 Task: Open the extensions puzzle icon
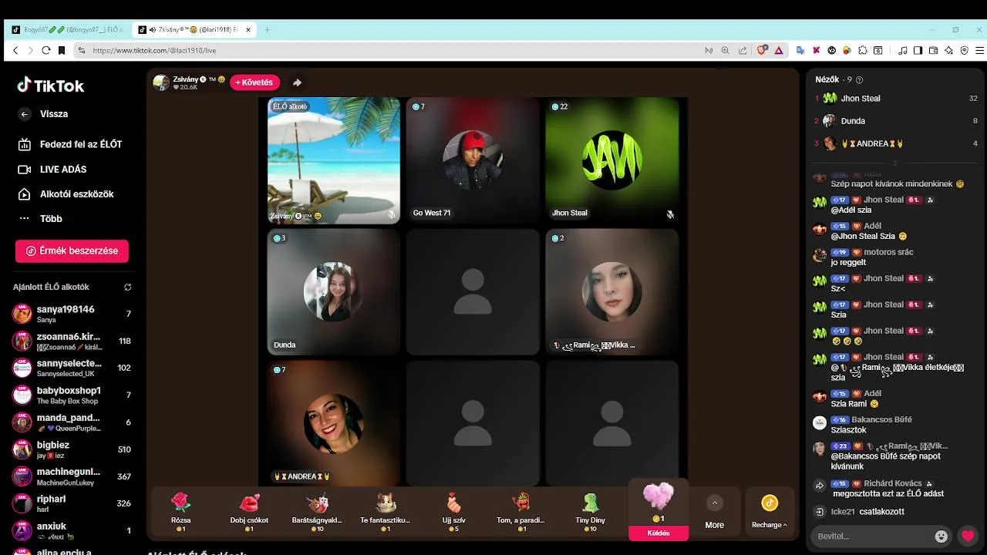[863, 50]
